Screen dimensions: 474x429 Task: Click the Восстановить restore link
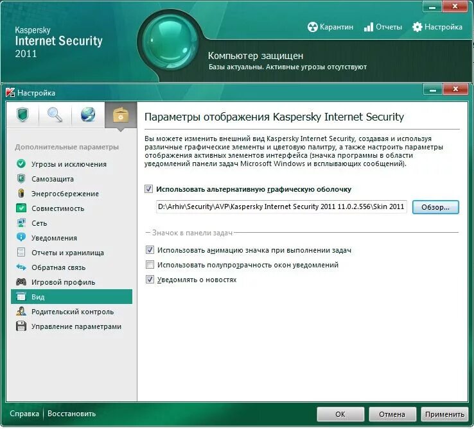(72, 414)
